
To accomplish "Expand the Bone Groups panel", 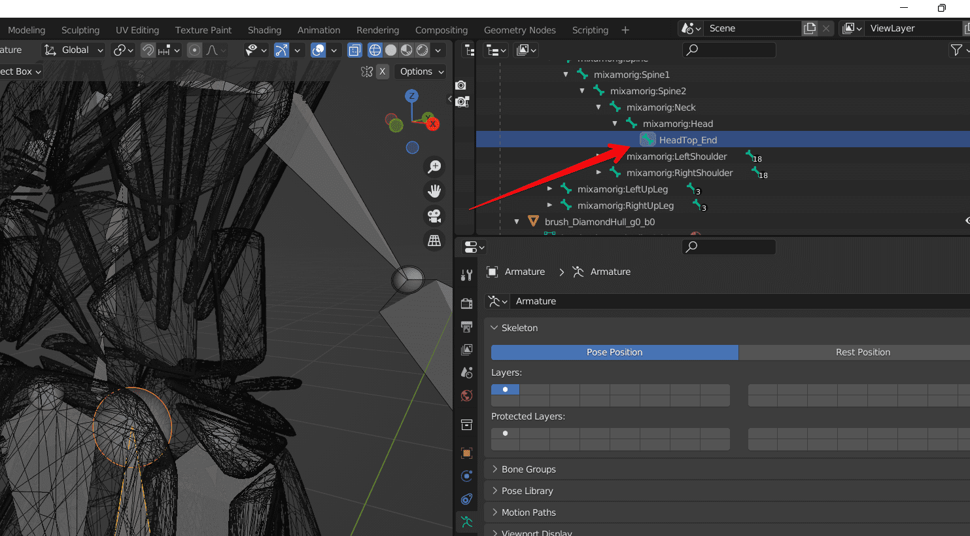I will pos(528,469).
